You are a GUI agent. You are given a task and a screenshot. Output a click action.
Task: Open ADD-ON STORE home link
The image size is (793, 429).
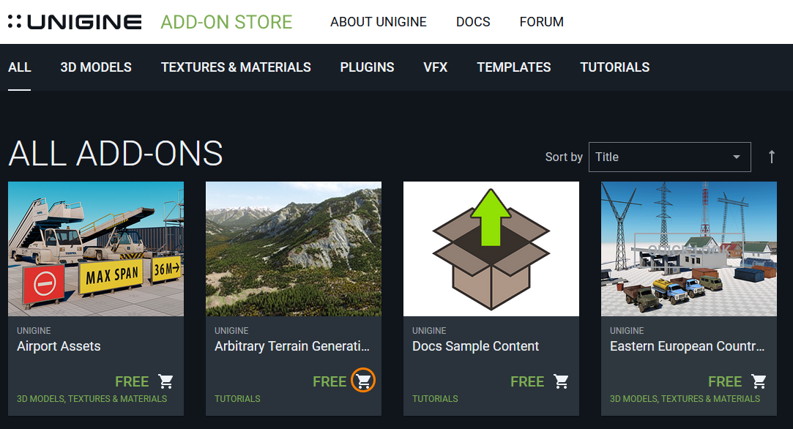tap(226, 22)
